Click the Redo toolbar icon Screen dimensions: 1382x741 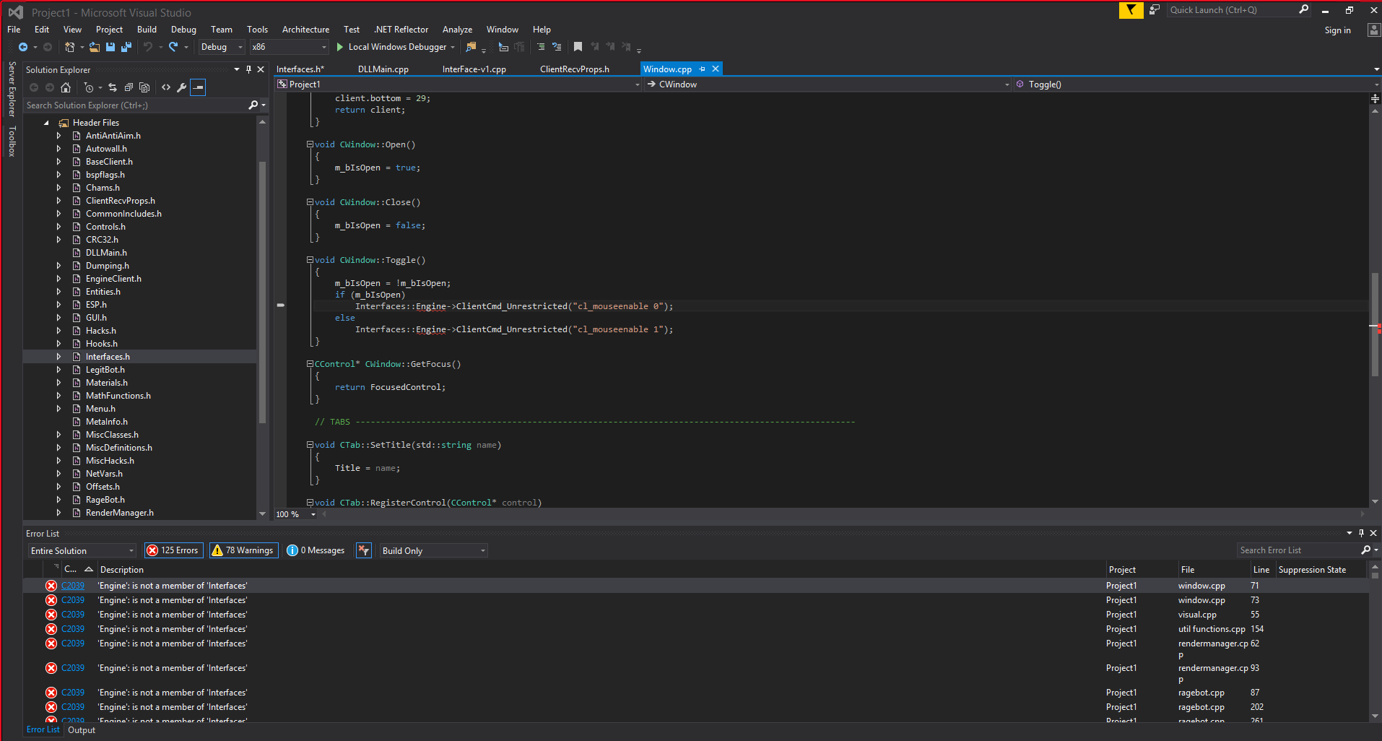pyautogui.click(x=173, y=47)
